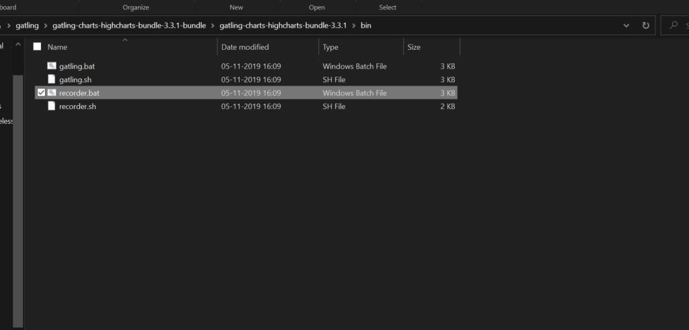The width and height of the screenshot is (689, 330).
Task: Sort files by Size column
Action: pyautogui.click(x=414, y=46)
